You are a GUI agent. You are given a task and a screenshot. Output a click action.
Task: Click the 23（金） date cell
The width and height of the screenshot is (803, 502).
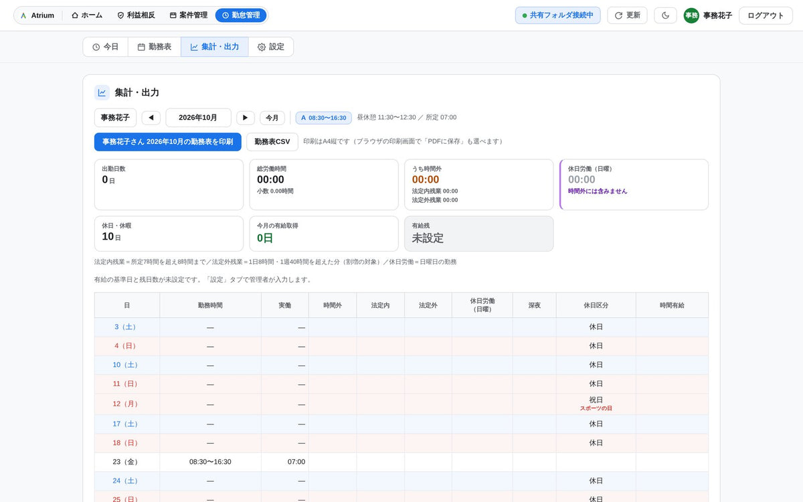coord(127,462)
